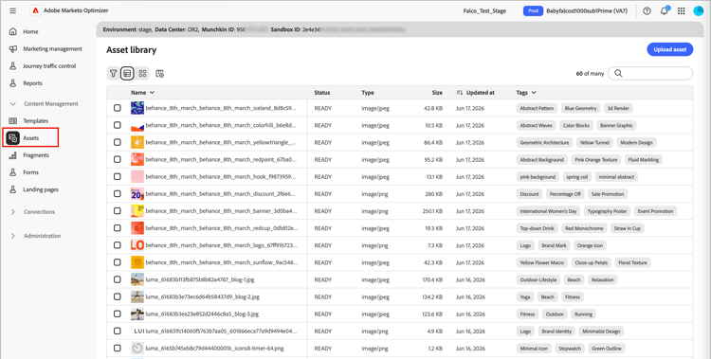Click the Adobe logo icon
Screen dimensions: 711x359
[x=35, y=10]
